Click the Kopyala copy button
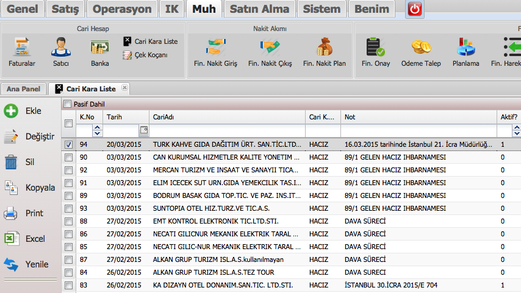 [29, 188]
